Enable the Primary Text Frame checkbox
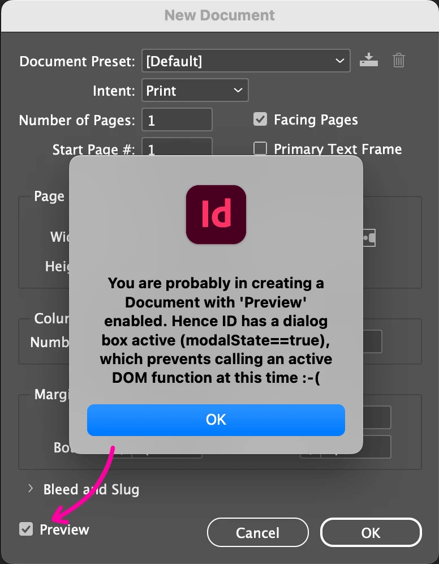 point(260,149)
